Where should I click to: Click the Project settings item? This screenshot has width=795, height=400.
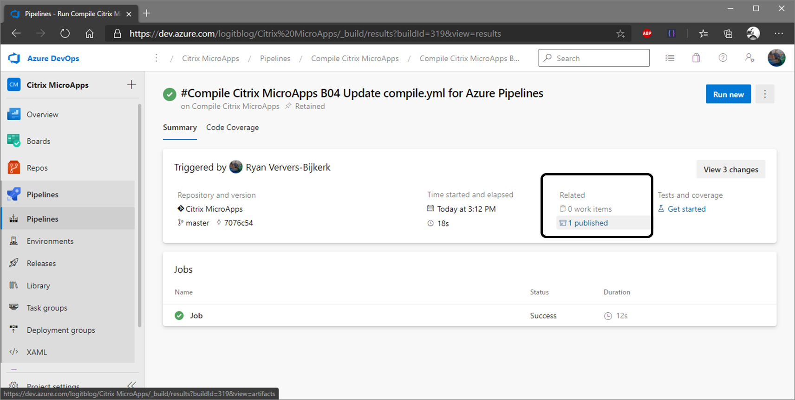[x=53, y=386]
